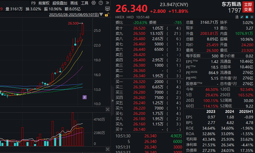255x153 pixels.
Task: Click the 4760万 volume axis label
Action: click(x=99, y=120)
